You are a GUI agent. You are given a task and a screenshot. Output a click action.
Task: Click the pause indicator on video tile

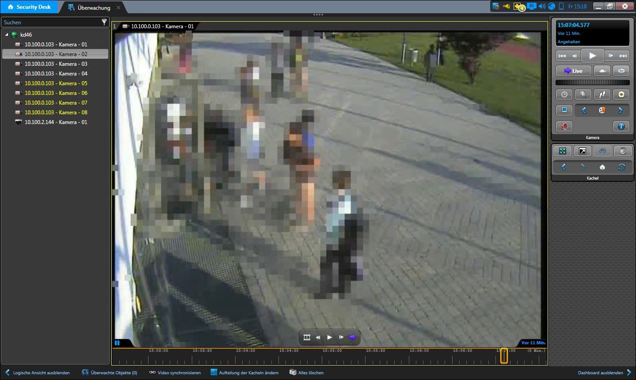(x=117, y=343)
